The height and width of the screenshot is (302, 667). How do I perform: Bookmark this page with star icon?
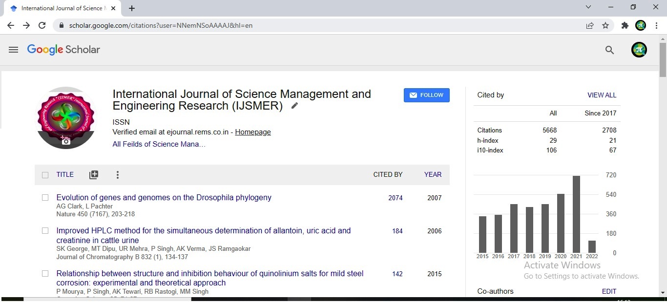(x=605, y=25)
